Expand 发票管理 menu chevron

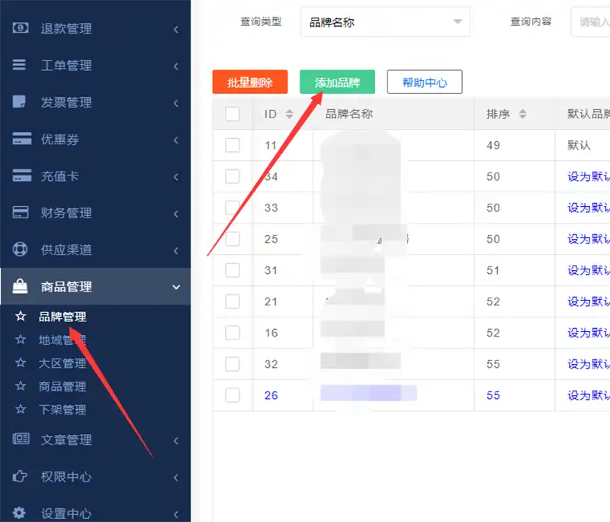(x=176, y=103)
